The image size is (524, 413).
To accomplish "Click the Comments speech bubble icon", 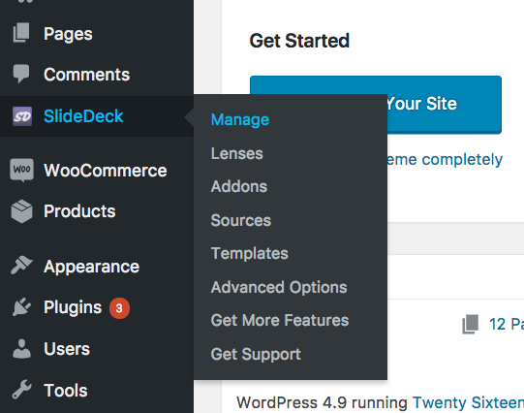I will coord(21,74).
